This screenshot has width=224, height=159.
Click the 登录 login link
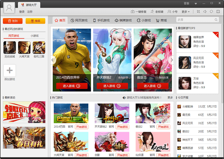[22, 12]
